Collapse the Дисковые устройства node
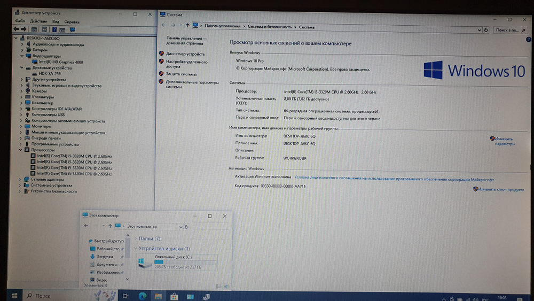534x301 pixels. coord(22,68)
